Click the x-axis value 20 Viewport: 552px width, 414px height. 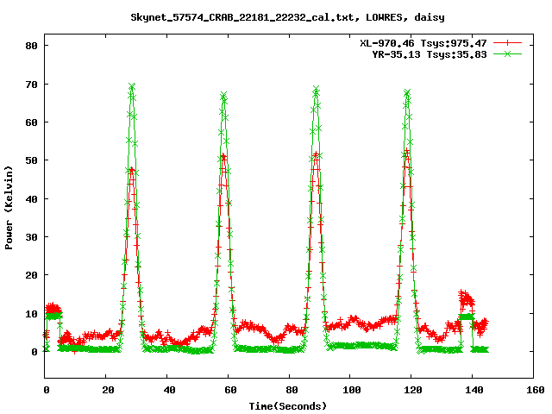pos(108,390)
